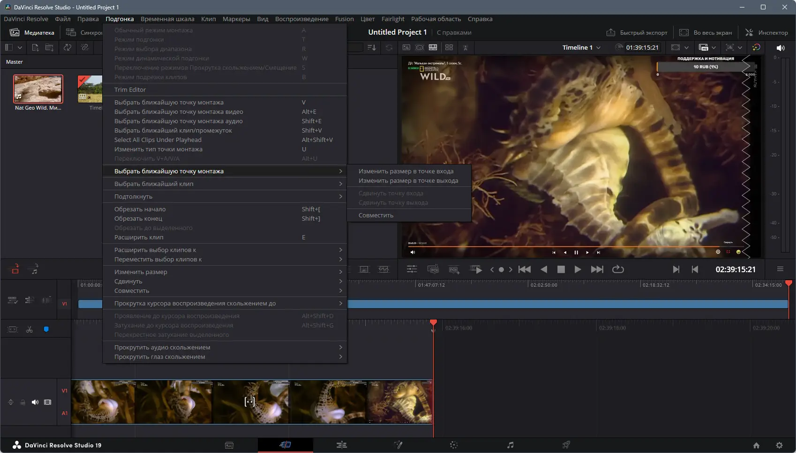Mute the V1 track audio speaker

pyautogui.click(x=35, y=402)
